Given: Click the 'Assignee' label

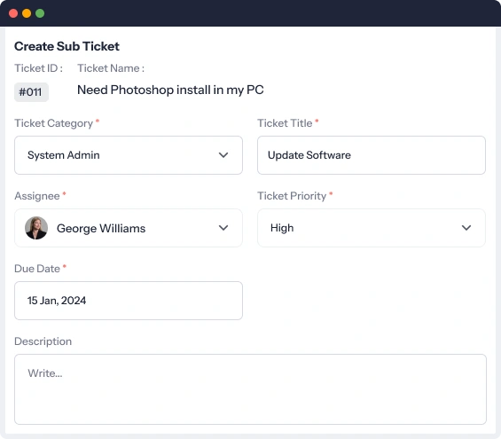Looking at the screenshot, I should [x=37, y=196].
